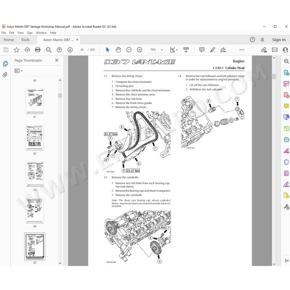290x290 pixels.
Task: Open notifications bell
Action: (262, 40)
